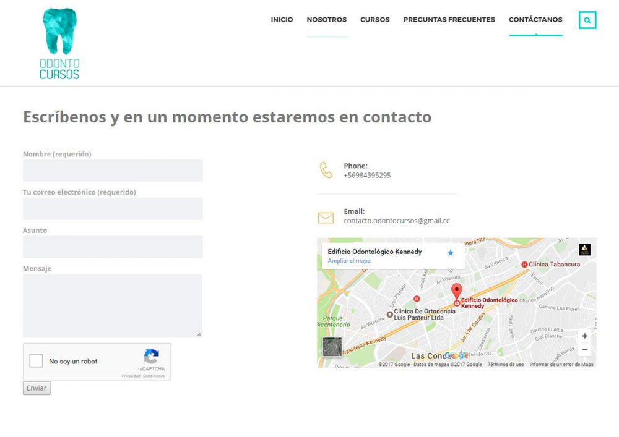The height and width of the screenshot is (437, 619).
Task: Zoom in on the map
Action: (x=585, y=336)
